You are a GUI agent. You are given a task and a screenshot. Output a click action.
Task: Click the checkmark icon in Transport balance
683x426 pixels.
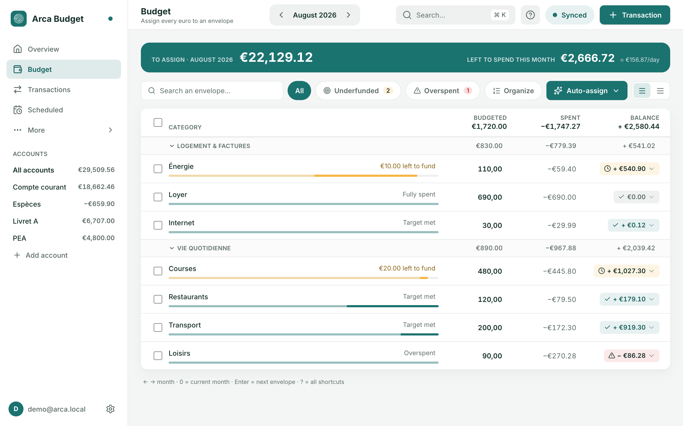[x=607, y=327]
